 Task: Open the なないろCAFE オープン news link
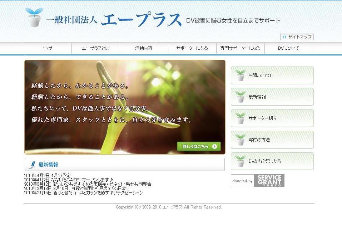tap(82, 180)
